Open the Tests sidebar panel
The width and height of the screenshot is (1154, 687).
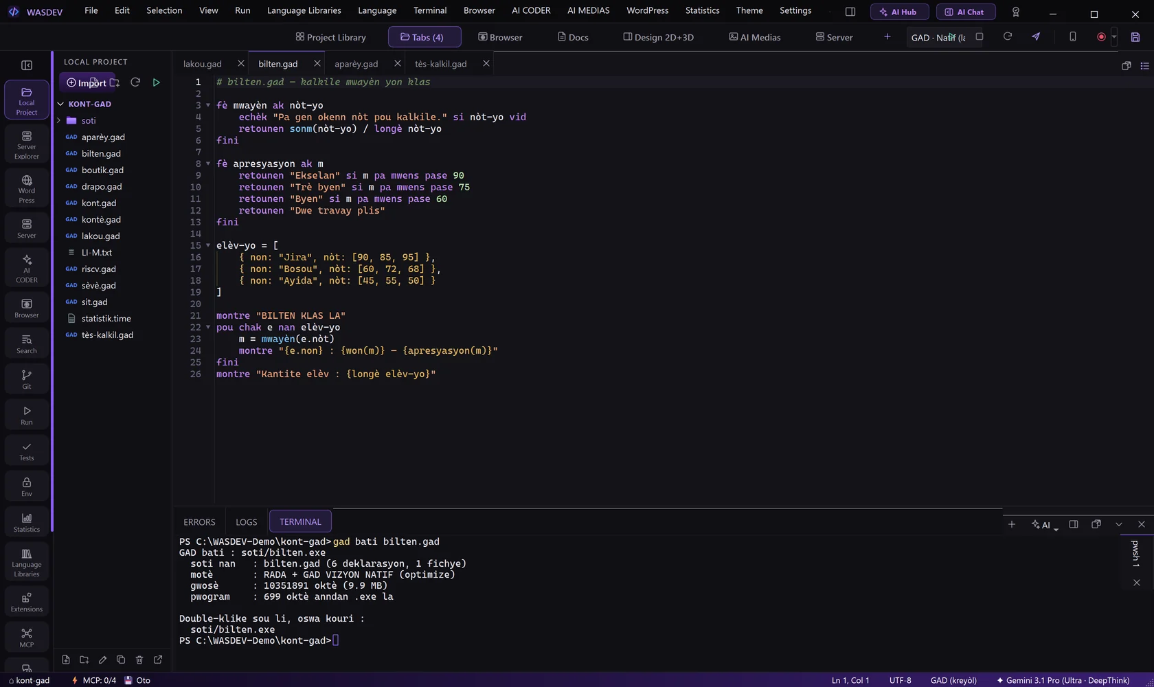(x=26, y=451)
